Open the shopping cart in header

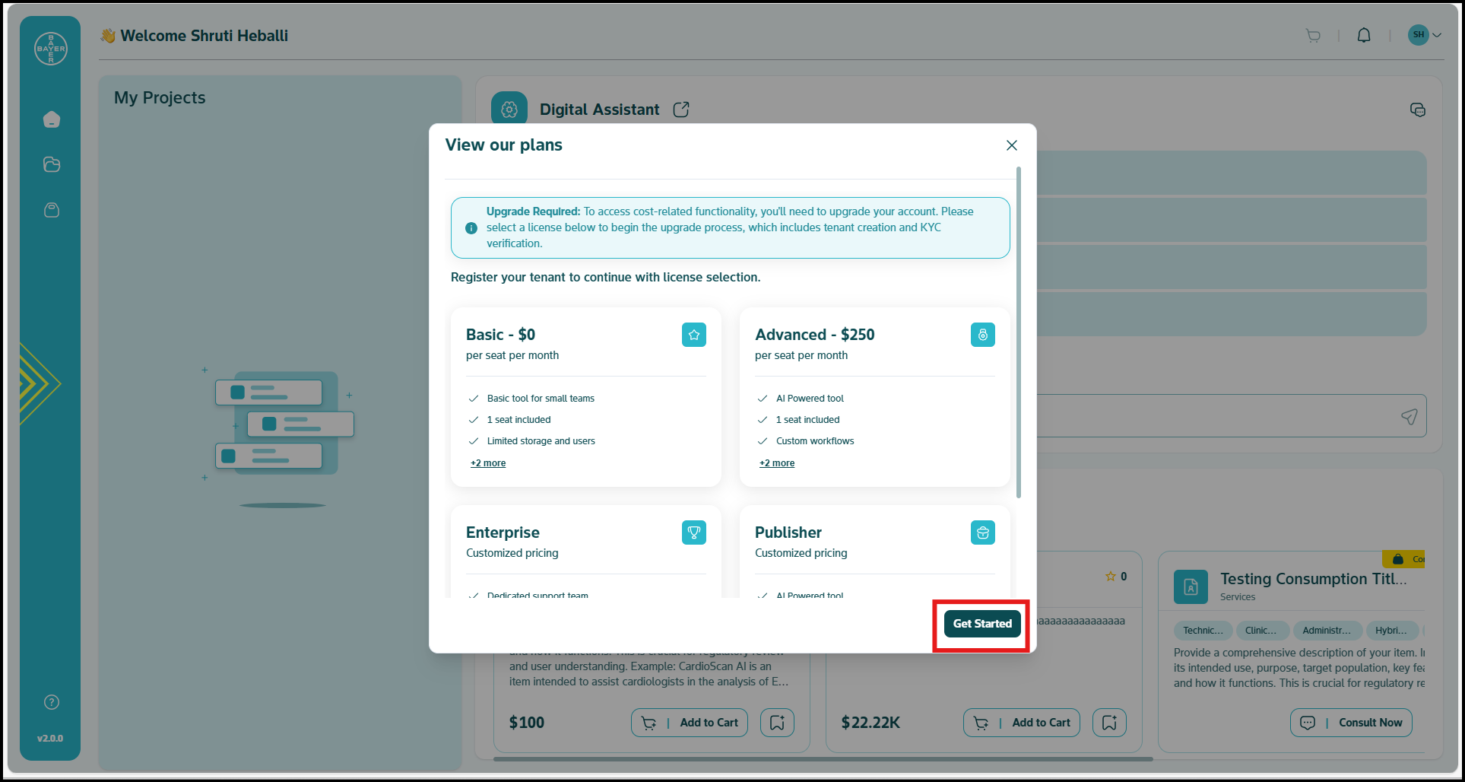coord(1313,35)
